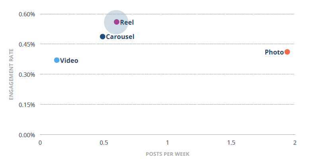The width and height of the screenshot is (312, 161).
Task: Click the 0.45% y-axis label
Action: tap(27, 45)
